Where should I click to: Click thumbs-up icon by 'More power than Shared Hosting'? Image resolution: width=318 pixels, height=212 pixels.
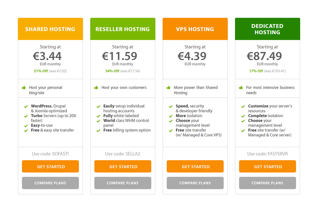[169, 87]
